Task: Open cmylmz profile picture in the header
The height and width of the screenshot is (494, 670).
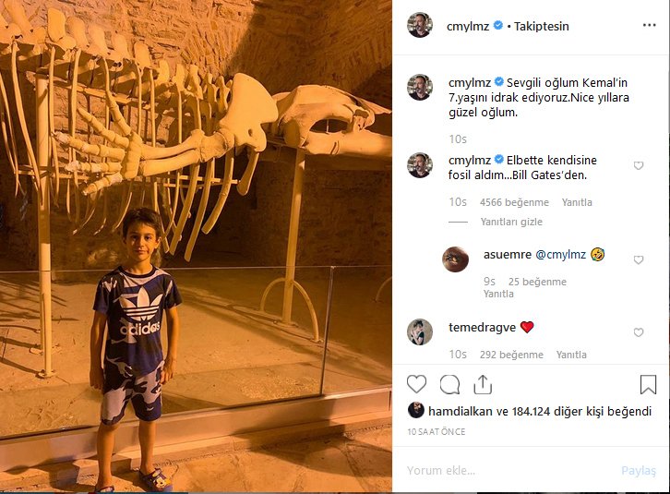Action: pyautogui.click(x=420, y=25)
